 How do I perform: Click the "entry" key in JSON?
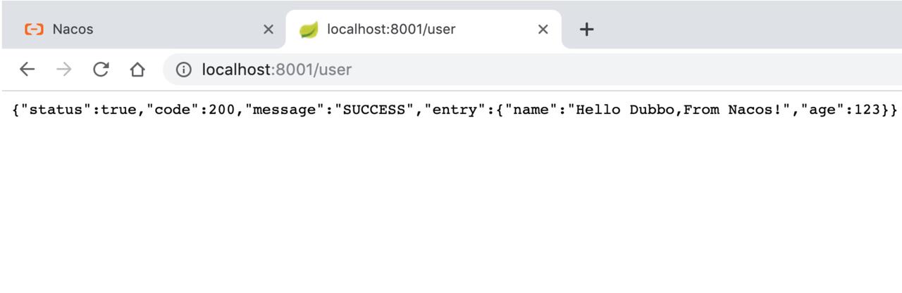pos(452,110)
